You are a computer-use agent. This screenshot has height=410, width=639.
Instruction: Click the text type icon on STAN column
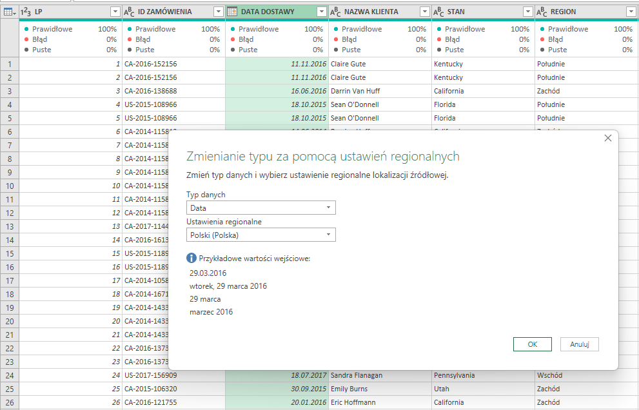click(x=437, y=11)
